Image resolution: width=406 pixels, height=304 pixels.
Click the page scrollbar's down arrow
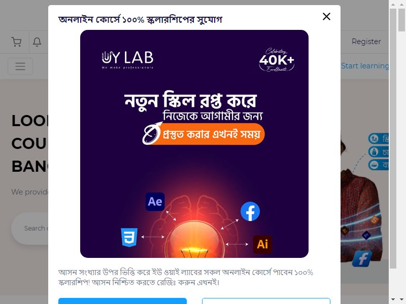click(393, 299)
